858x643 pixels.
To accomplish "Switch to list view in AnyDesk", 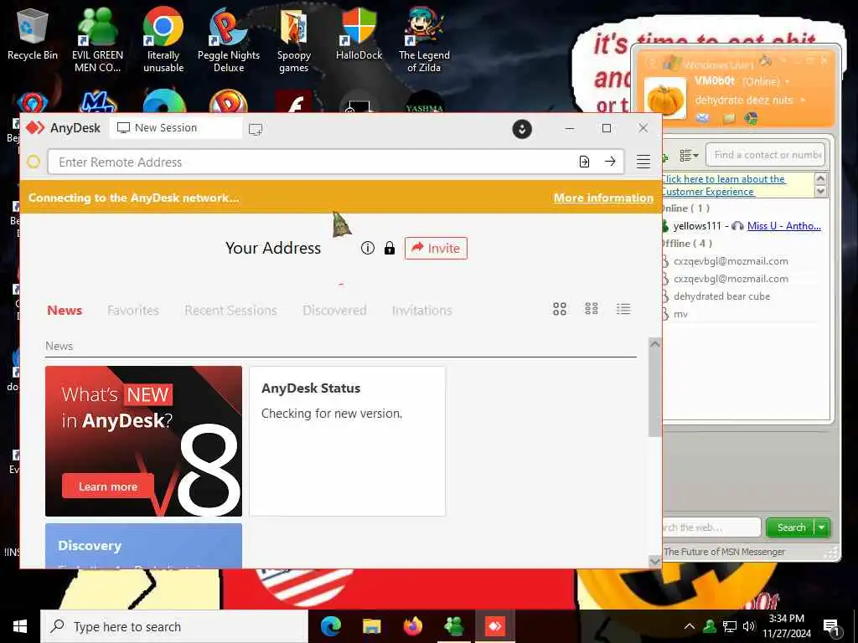I will pos(623,309).
